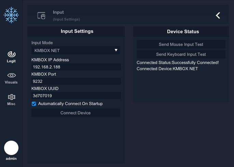Click the Connected Device:KMBOX NET text
The height and width of the screenshot is (167, 234).
(167, 69)
